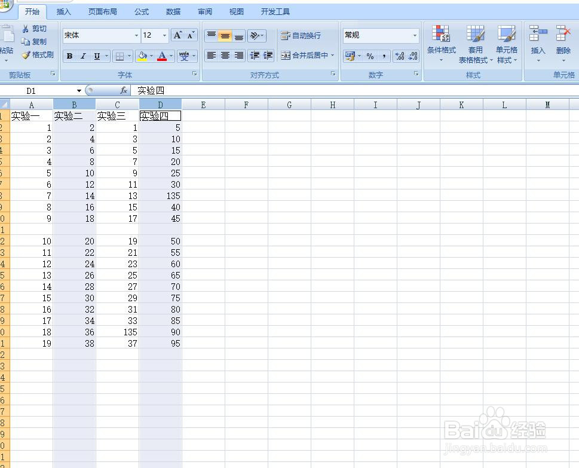Align text right
Screen dimensions: 579x468
239,56
